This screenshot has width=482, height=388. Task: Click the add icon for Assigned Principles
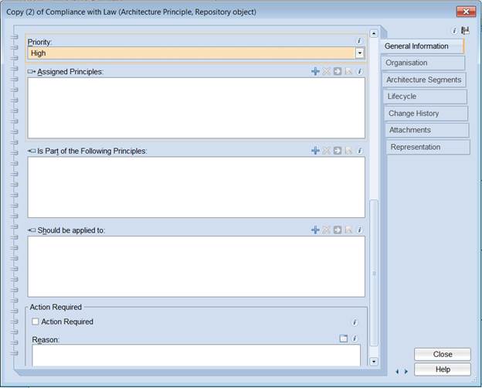(315, 71)
